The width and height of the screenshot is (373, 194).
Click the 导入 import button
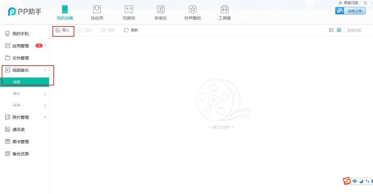(x=62, y=30)
